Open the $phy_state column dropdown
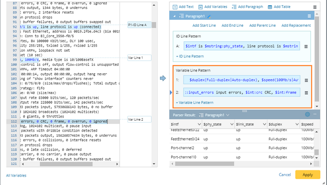The image size is (327, 185). coord(231,124)
